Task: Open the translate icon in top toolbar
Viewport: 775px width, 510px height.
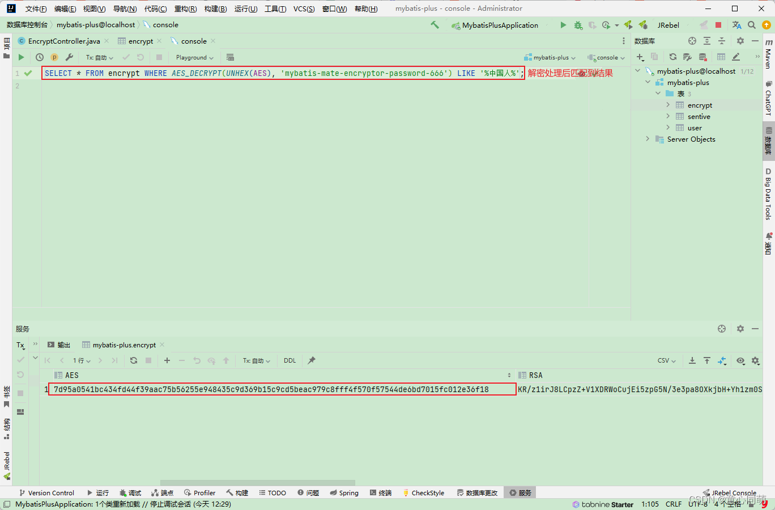Action: (736, 25)
